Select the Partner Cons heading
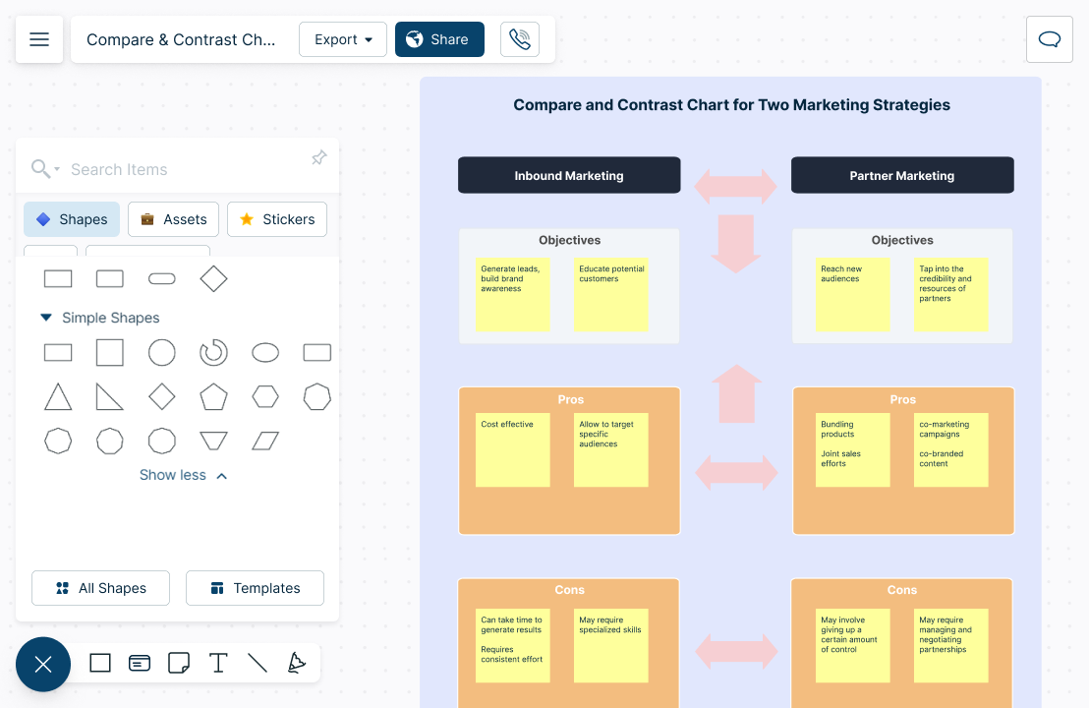 pyautogui.click(x=901, y=590)
